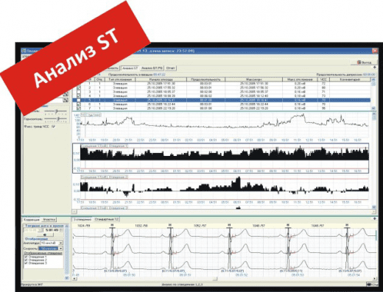Click left panel scroll down arrow icon
The width and height of the screenshot is (383, 292).
tap(67, 278)
